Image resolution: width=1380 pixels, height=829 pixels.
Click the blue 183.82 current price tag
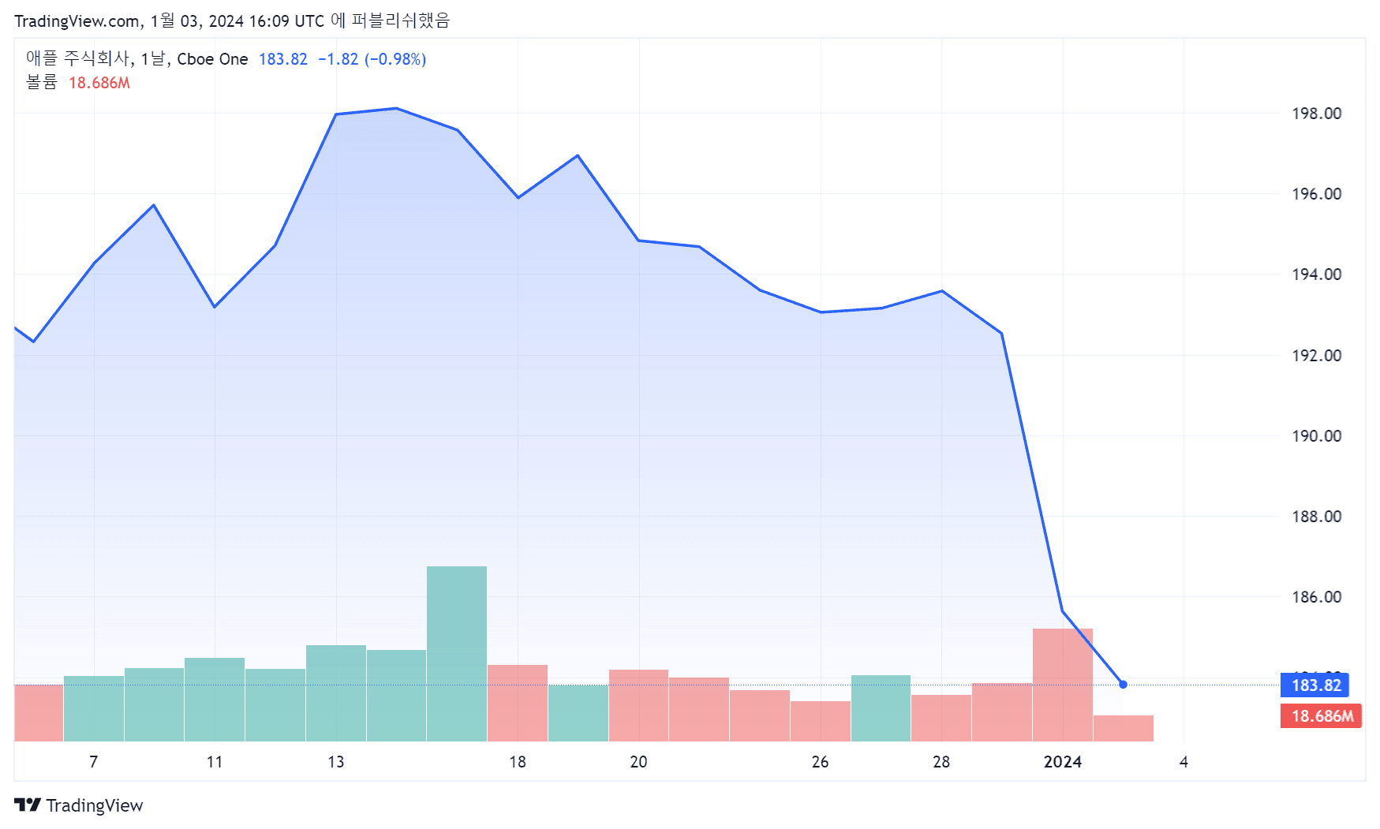[x=1315, y=685]
